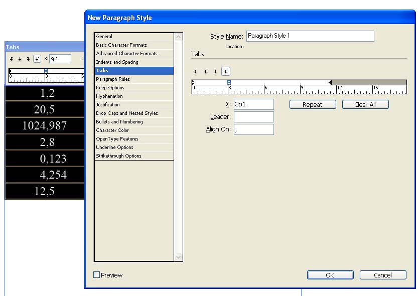
Task: Select right-justified tab icon in the Tabs panel
Action: [x=28, y=59]
